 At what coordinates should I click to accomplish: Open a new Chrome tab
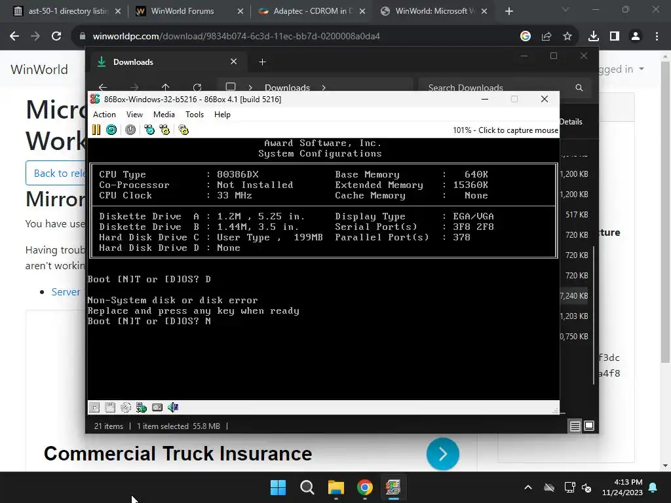(x=508, y=11)
